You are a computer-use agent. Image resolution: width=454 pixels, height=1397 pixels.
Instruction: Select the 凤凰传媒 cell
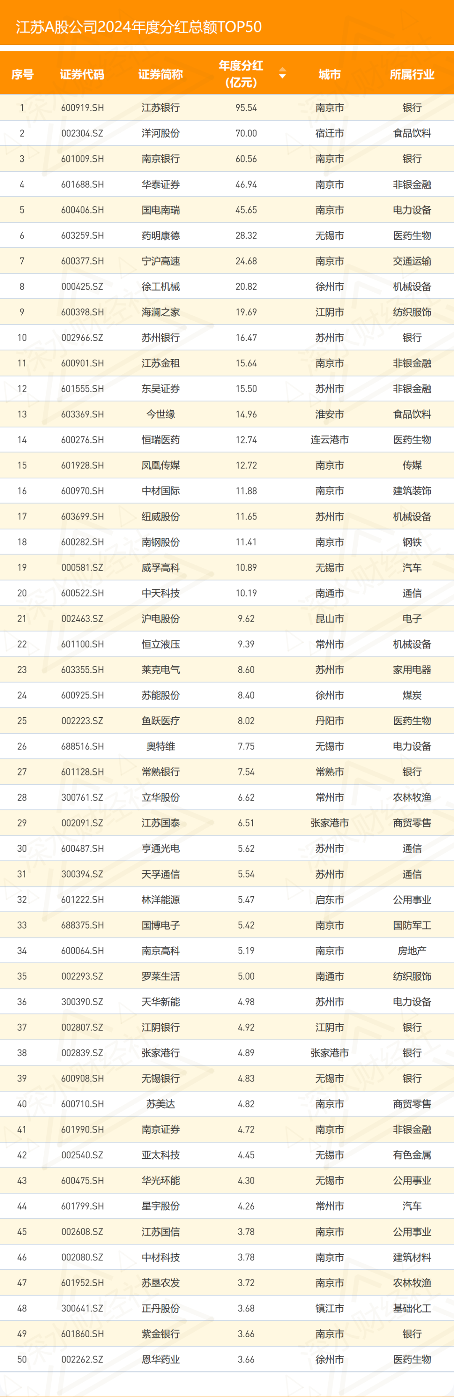(x=161, y=465)
